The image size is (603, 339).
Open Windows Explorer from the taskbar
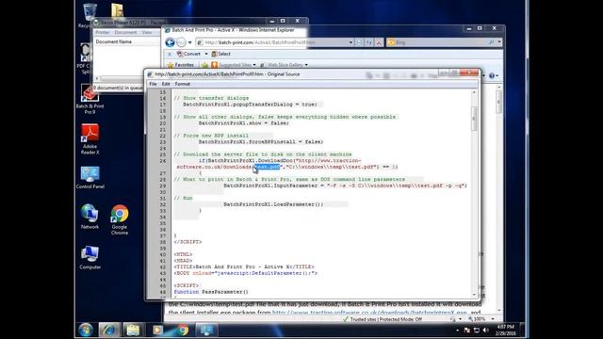(133, 330)
